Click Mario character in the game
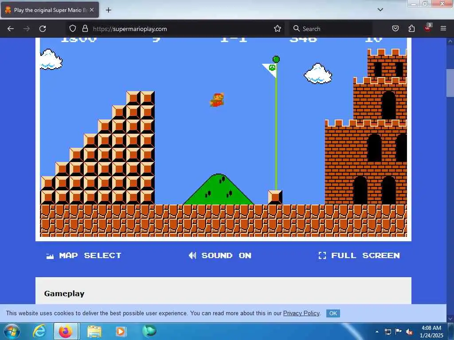454x340 pixels. tap(217, 100)
